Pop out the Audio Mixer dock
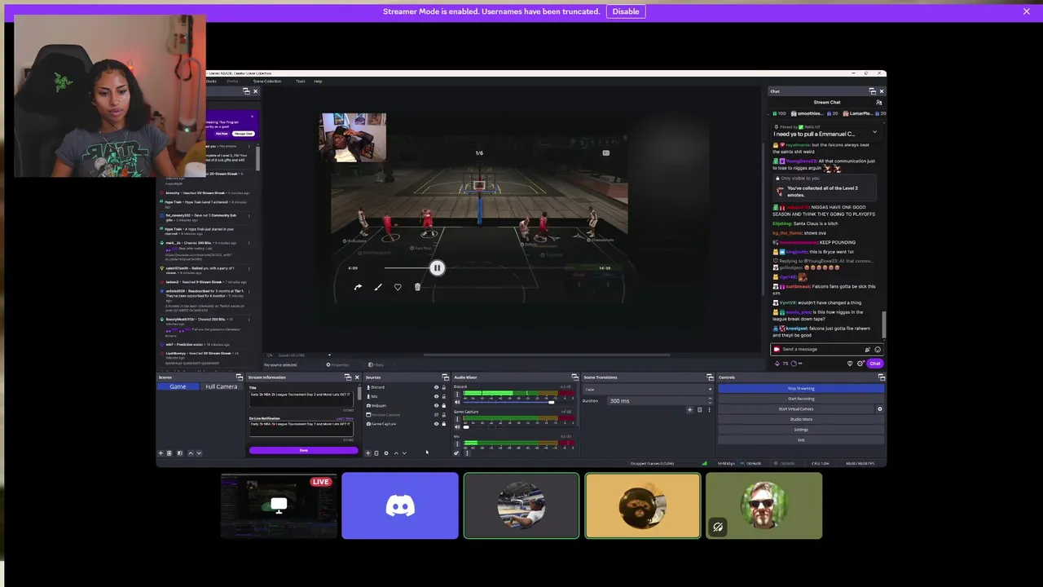This screenshot has height=587, width=1043. [x=575, y=377]
